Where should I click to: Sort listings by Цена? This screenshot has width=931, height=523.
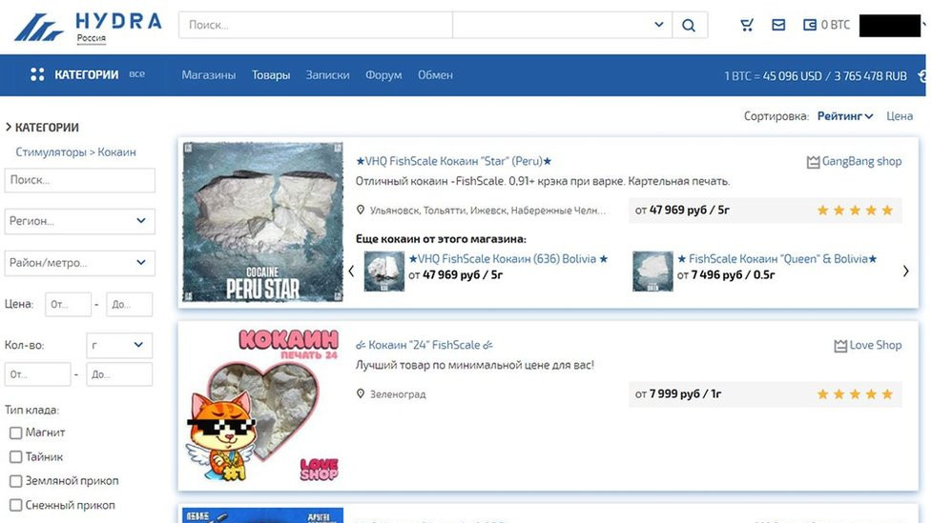(x=900, y=116)
